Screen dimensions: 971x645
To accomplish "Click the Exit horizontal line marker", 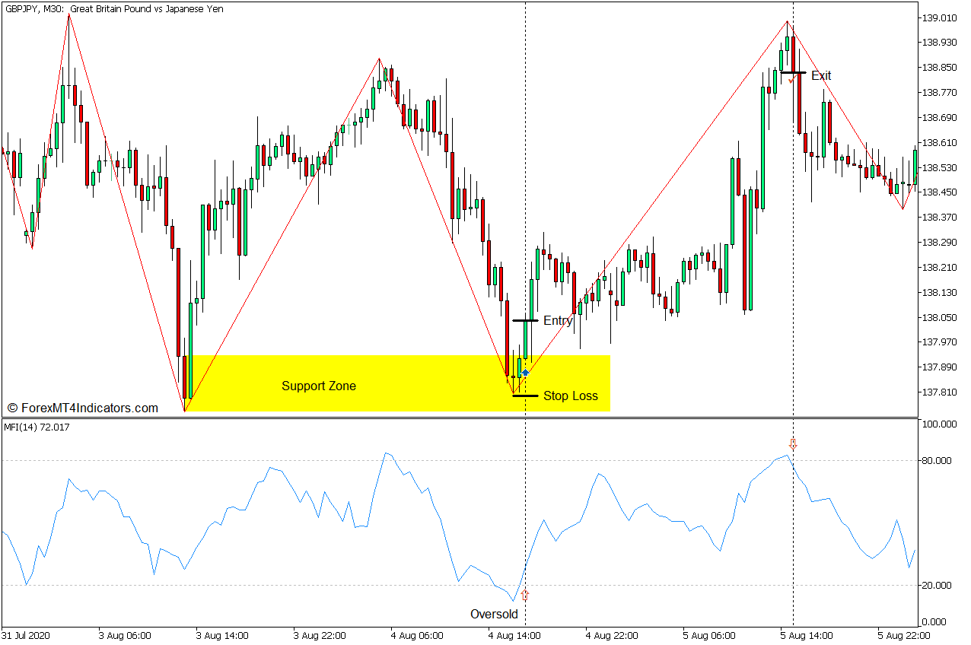I will point(793,73).
